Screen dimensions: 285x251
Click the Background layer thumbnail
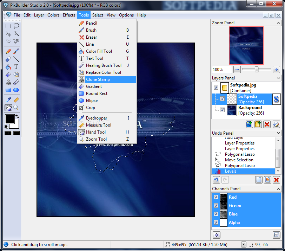(x=232, y=110)
